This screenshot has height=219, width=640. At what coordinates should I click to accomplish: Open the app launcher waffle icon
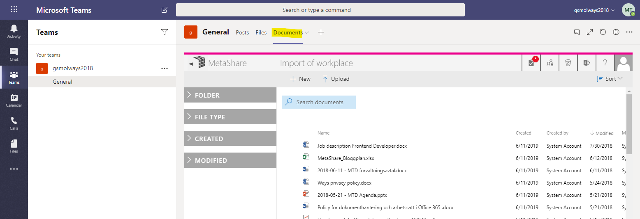click(x=14, y=9)
